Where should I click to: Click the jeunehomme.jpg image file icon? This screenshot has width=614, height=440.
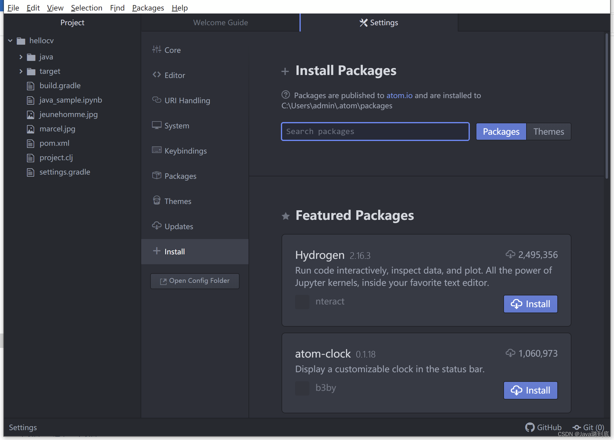pos(31,115)
